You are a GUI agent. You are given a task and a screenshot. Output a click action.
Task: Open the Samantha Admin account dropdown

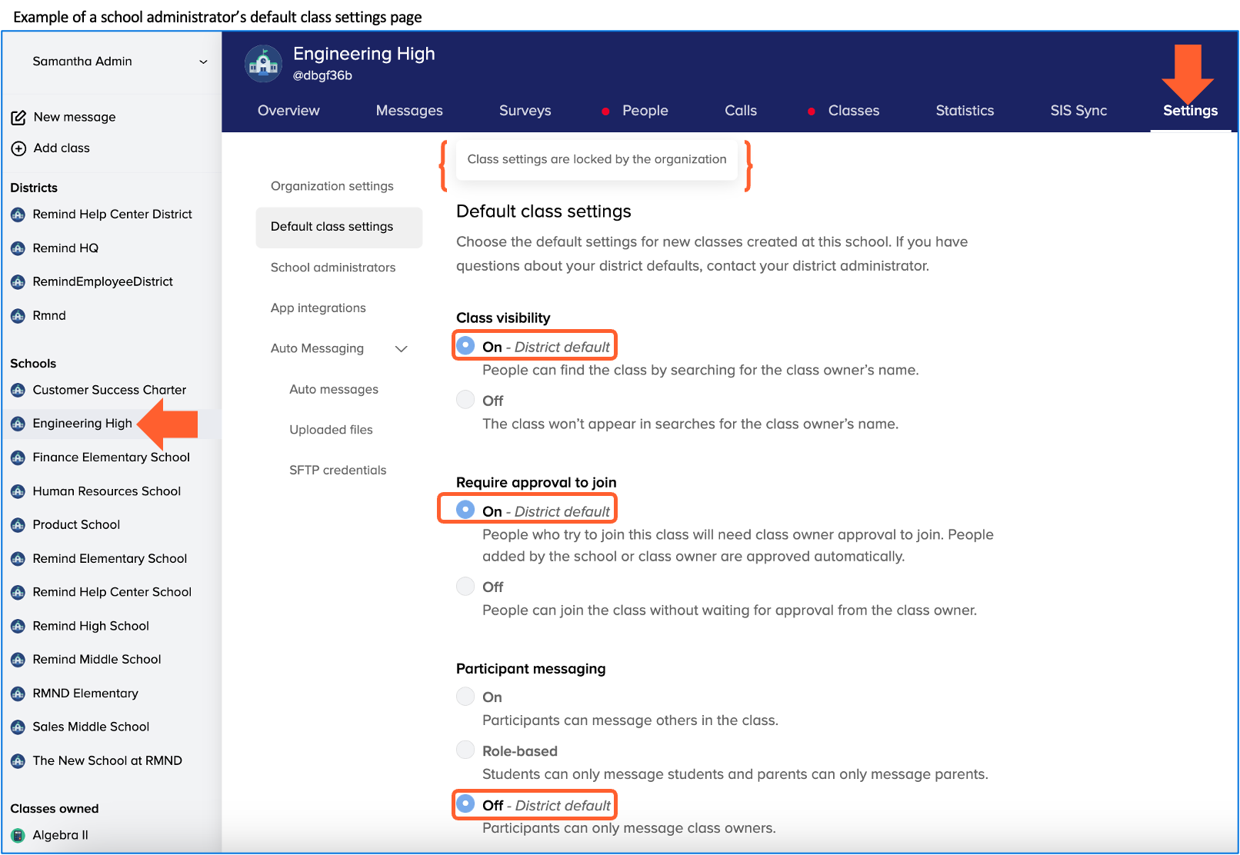coord(202,62)
